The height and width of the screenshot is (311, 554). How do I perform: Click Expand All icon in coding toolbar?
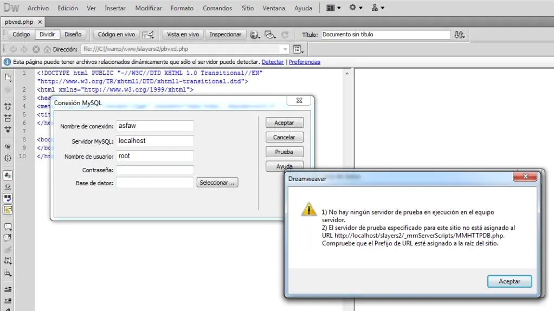[x=8, y=129]
